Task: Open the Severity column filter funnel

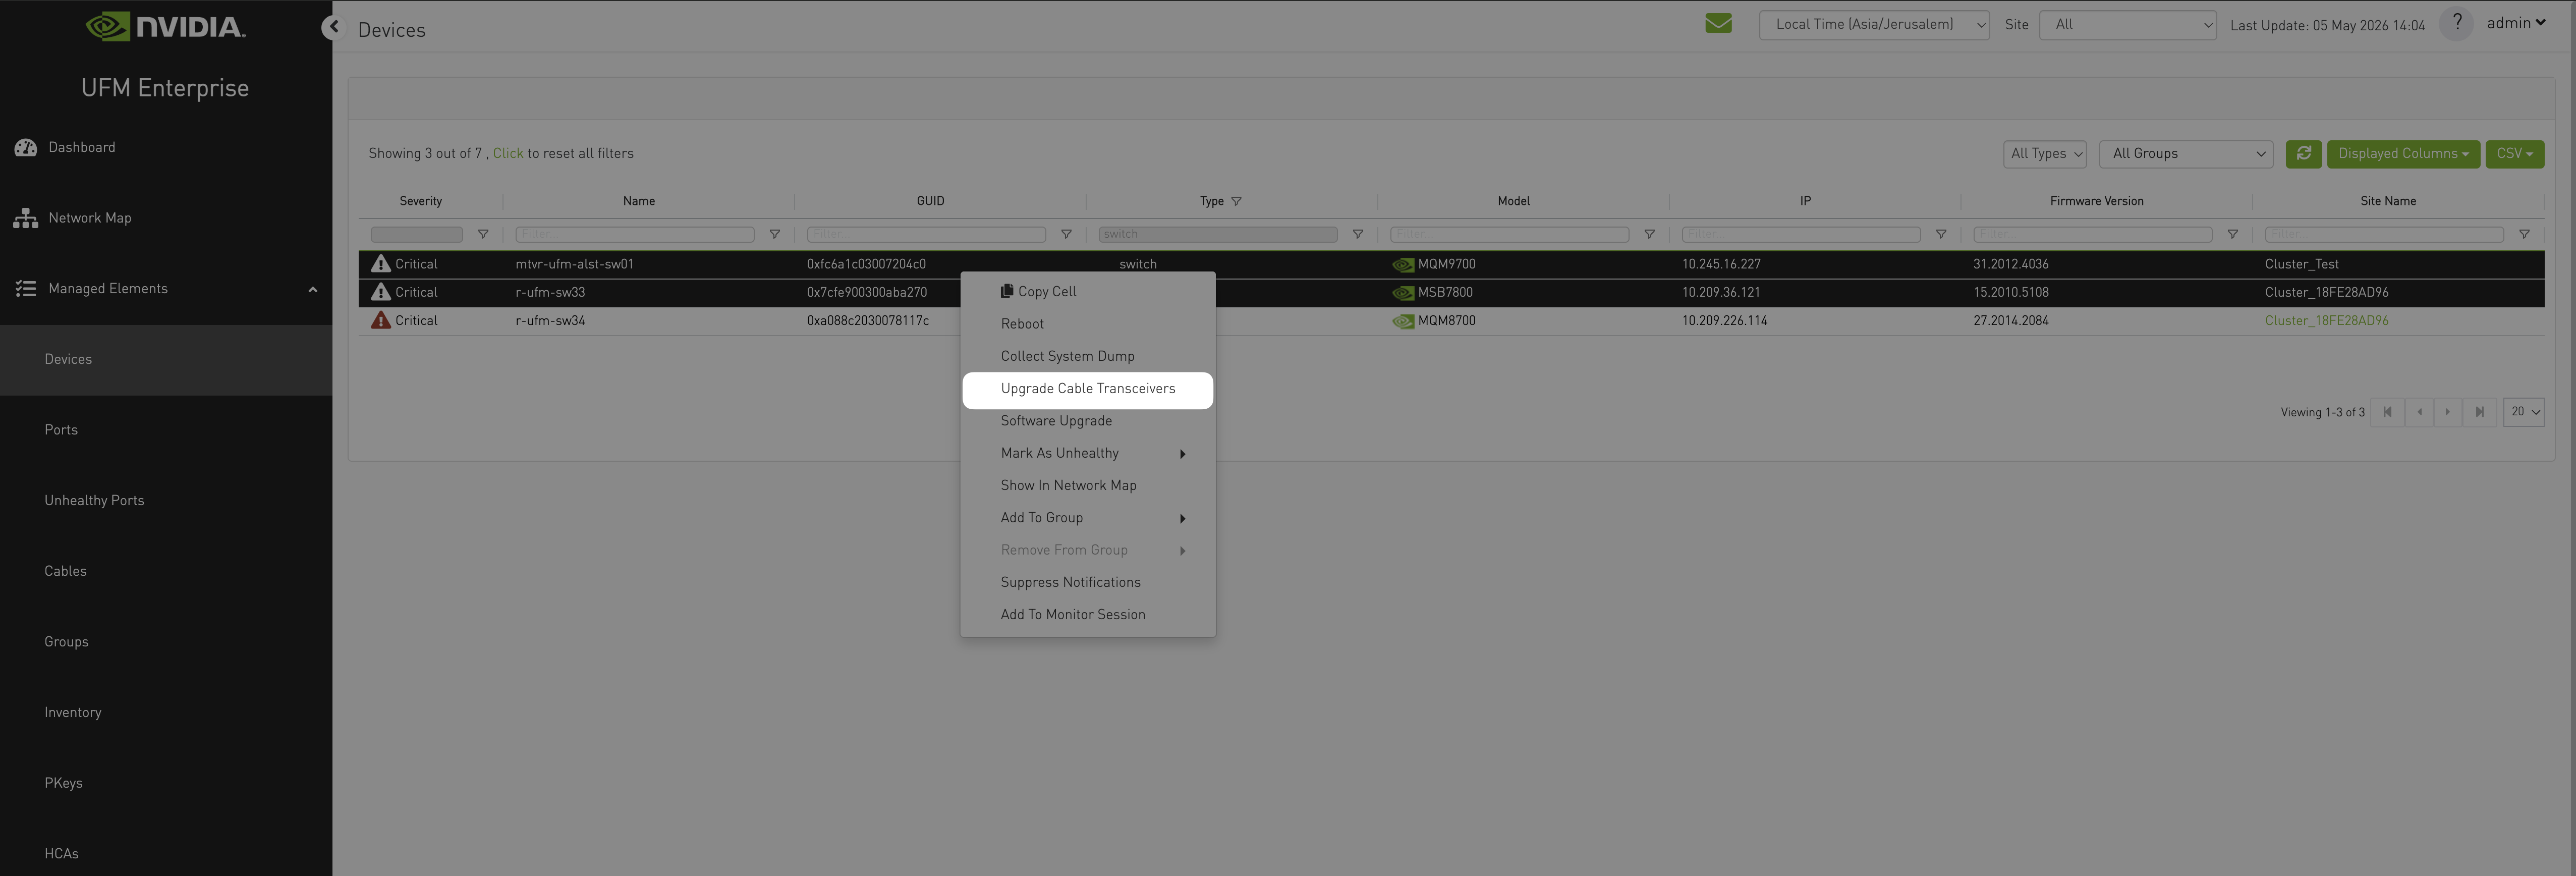Action: [x=483, y=234]
